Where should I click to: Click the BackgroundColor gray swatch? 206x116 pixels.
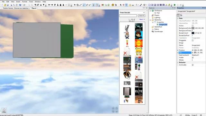coord(193,28)
